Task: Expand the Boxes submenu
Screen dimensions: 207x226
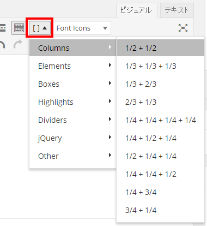Action: [72, 84]
